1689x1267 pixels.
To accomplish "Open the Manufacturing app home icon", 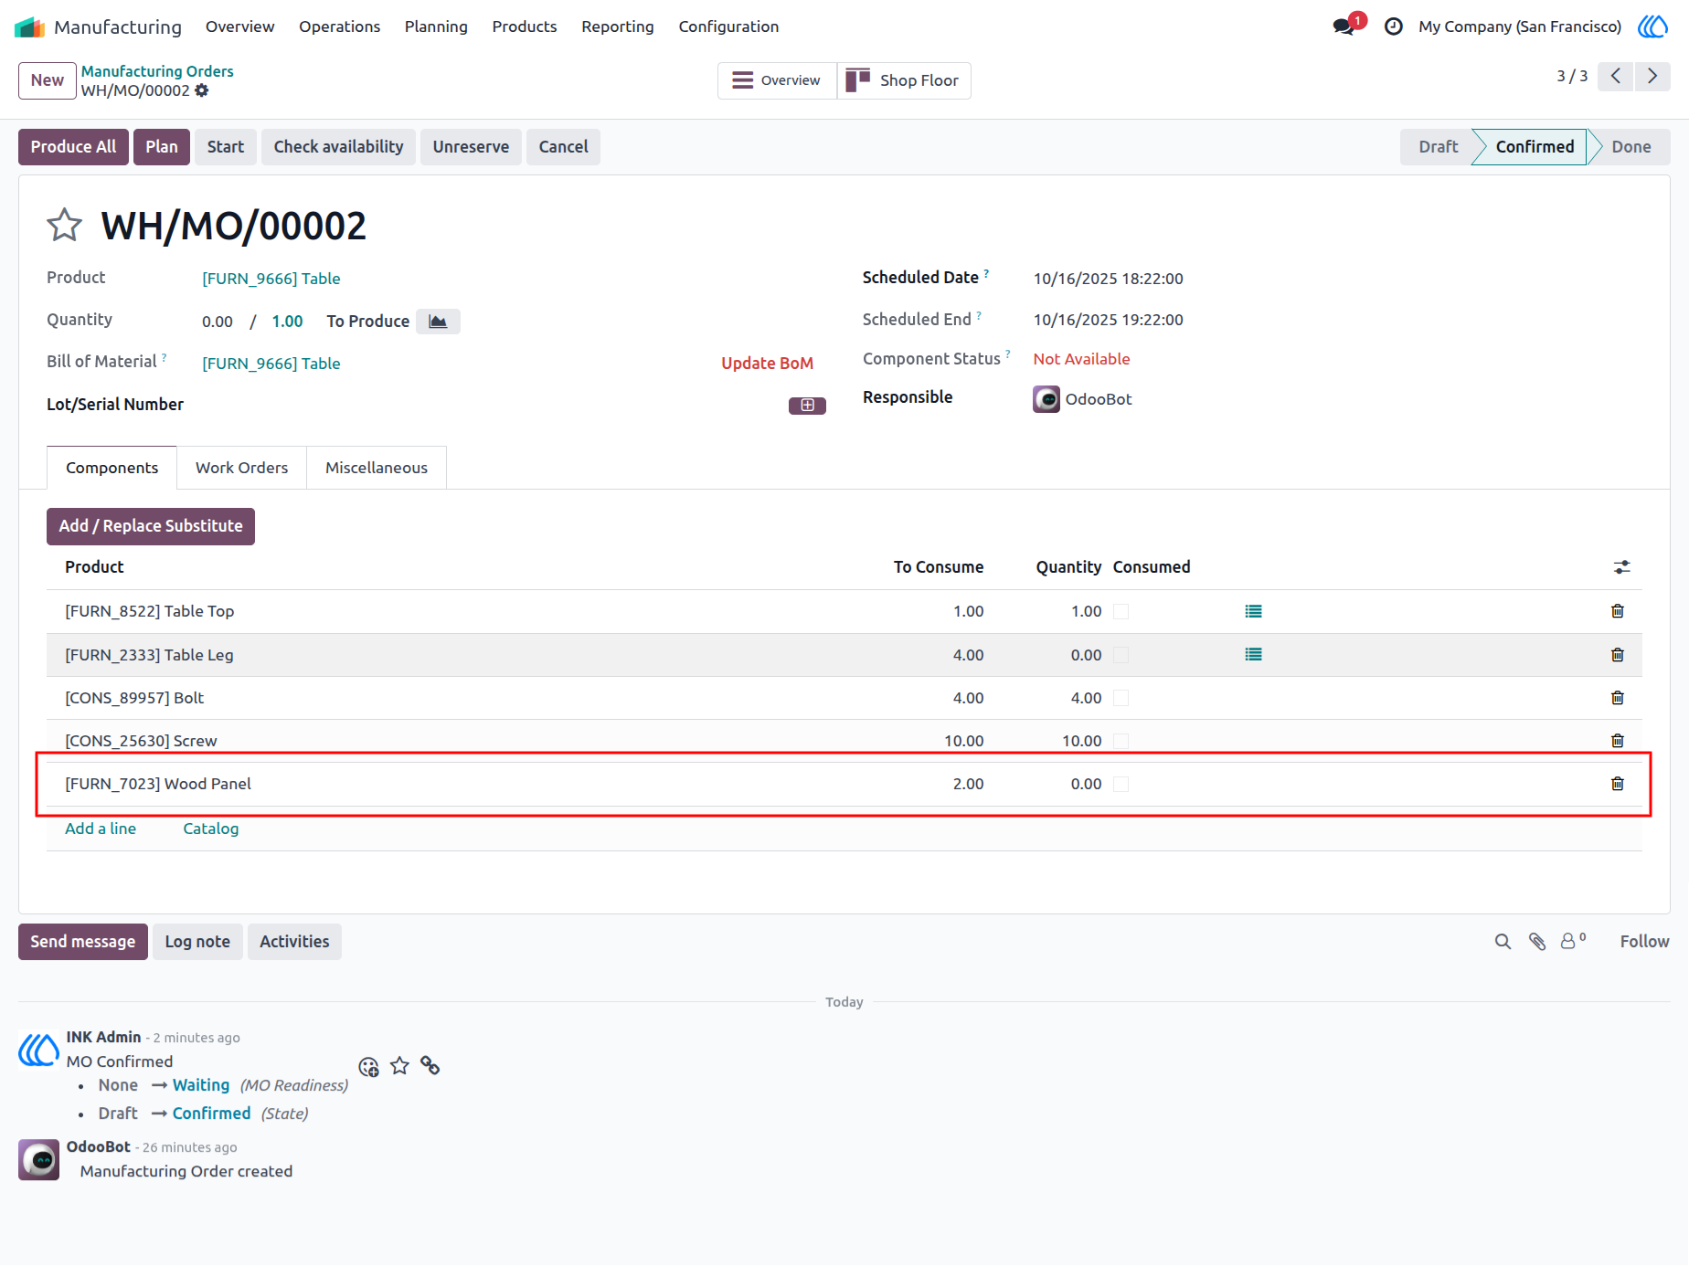I will click(x=29, y=26).
